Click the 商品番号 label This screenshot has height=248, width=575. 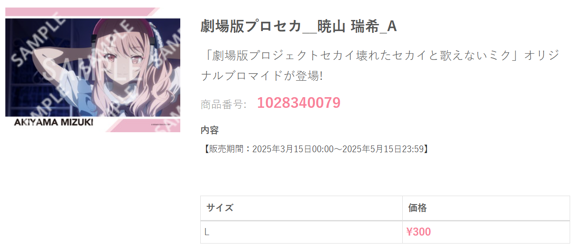pyautogui.click(x=223, y=105)
